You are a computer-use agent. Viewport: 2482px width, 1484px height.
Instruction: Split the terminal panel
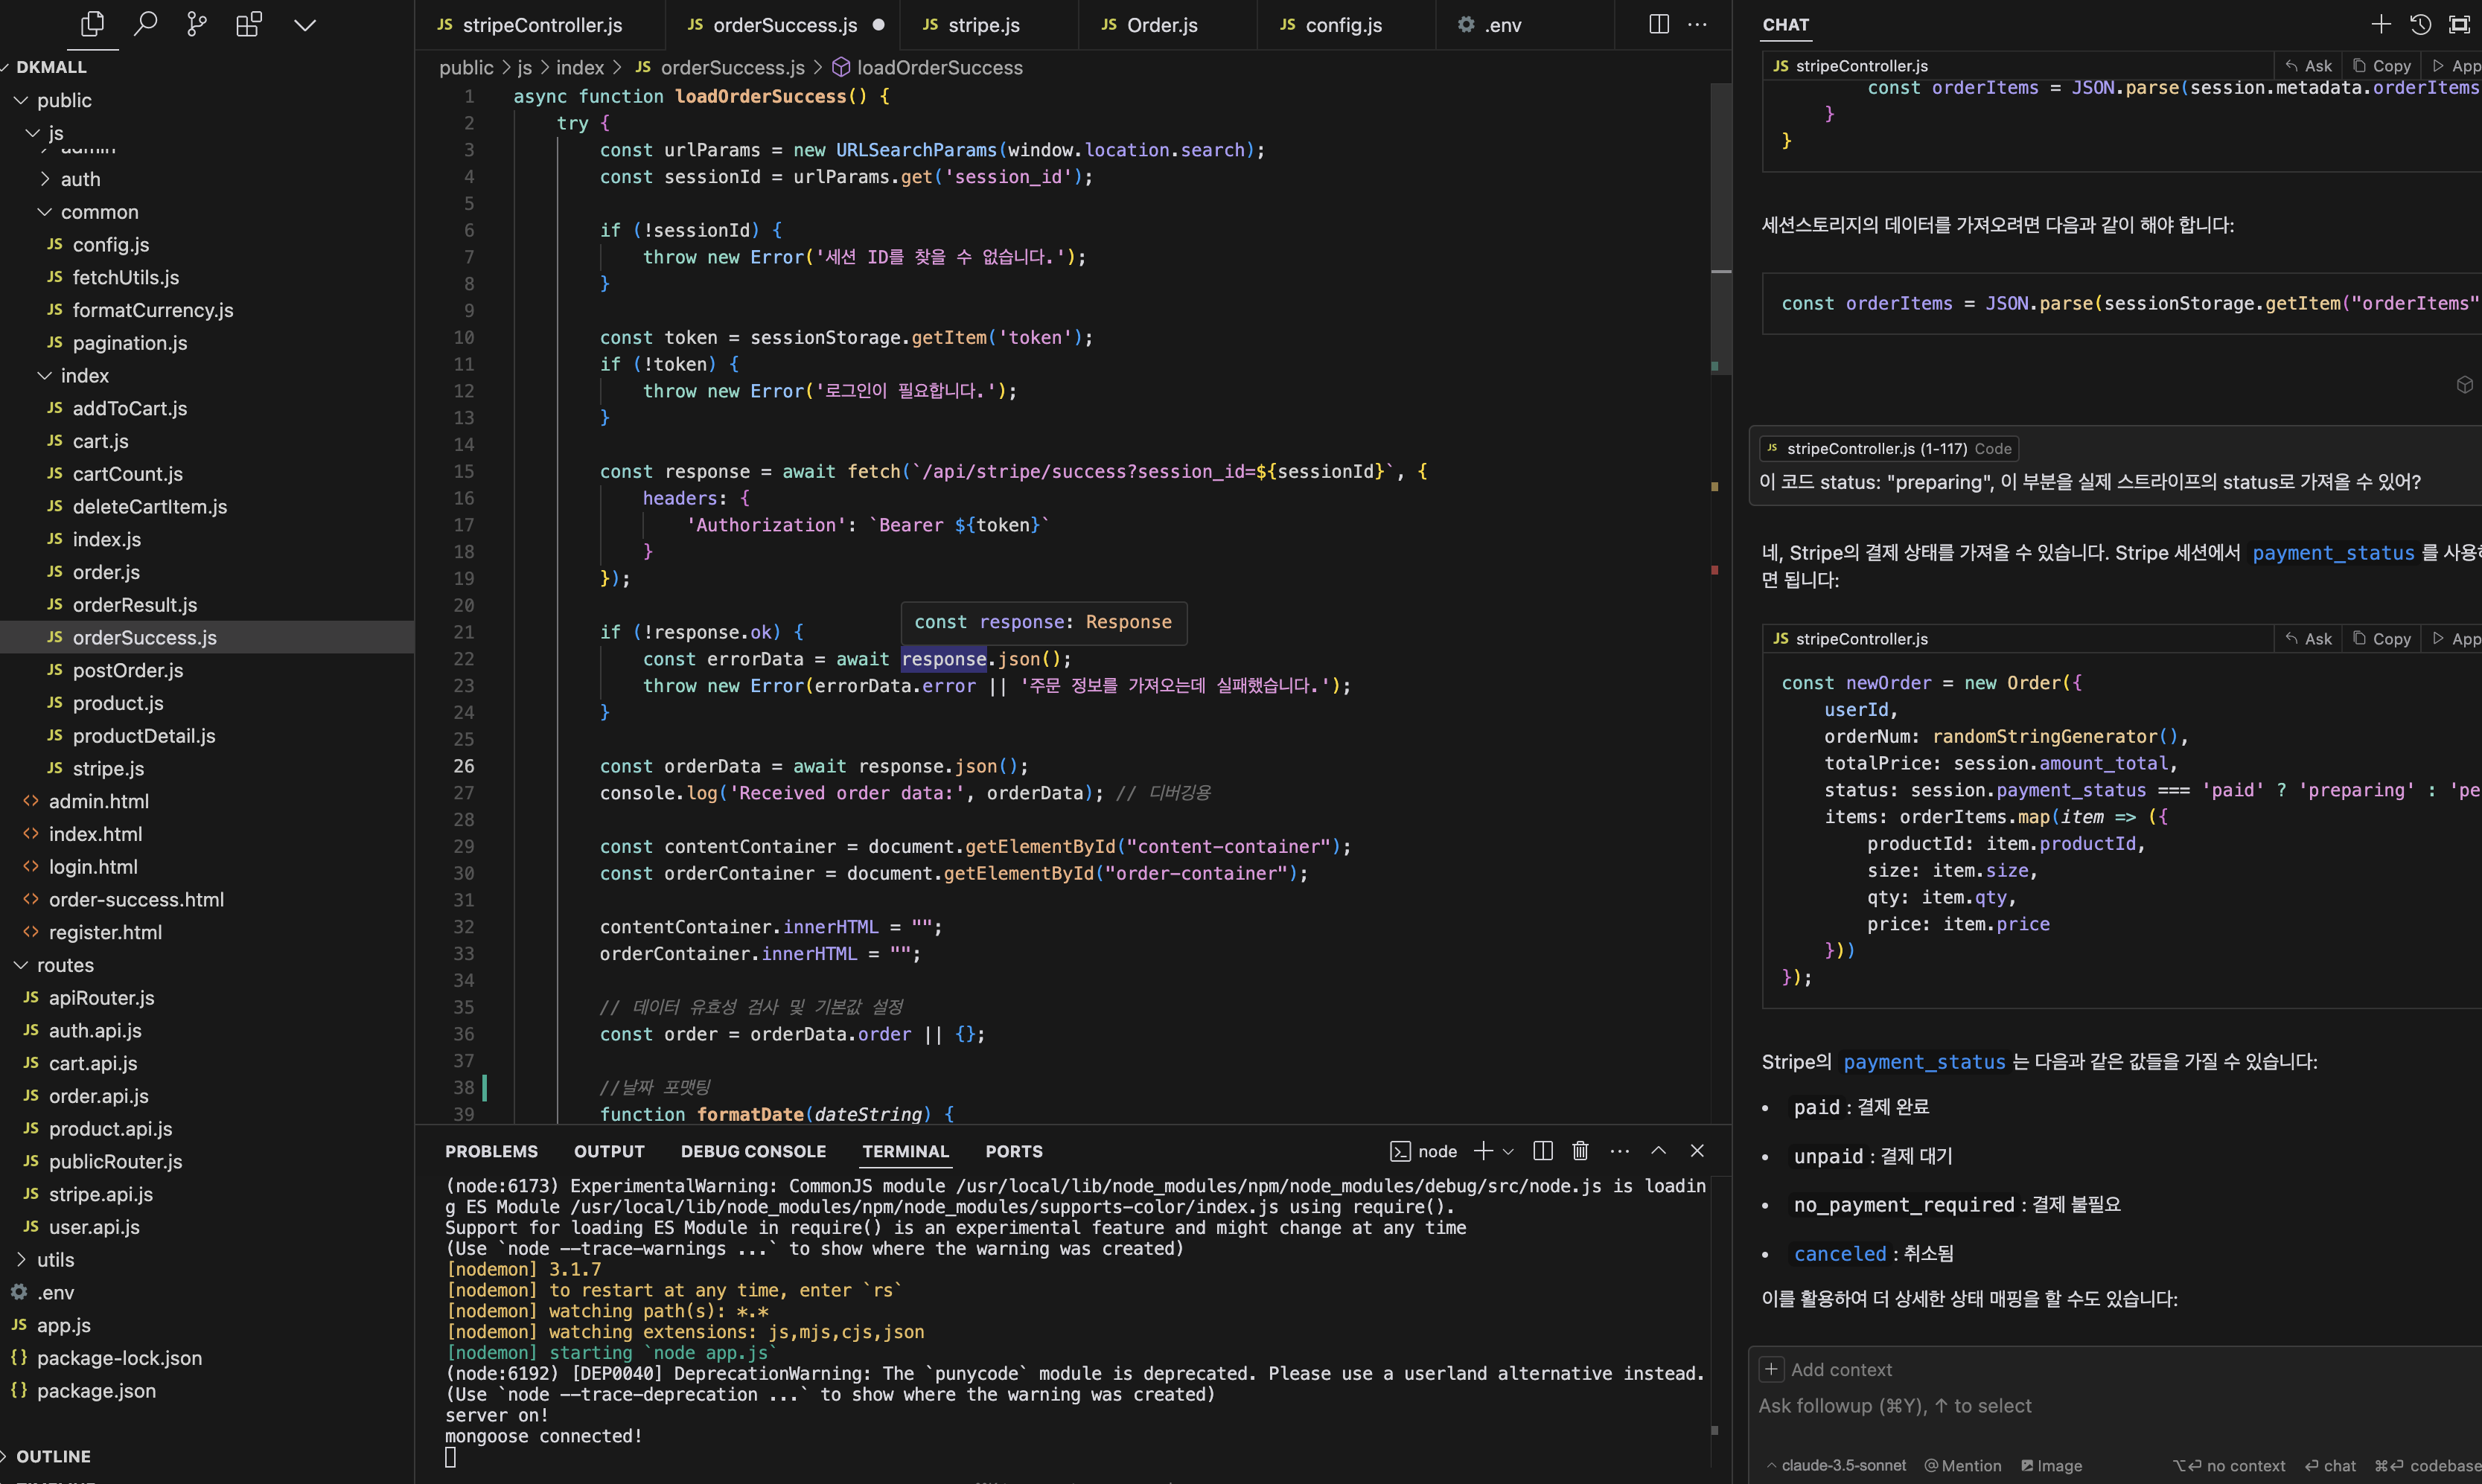pyautogui.click(x=1543, y=1151)
